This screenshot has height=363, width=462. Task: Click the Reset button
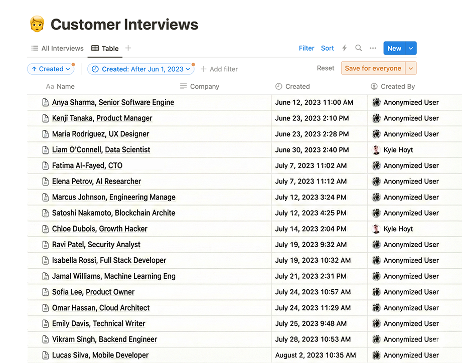pos(326,68)
